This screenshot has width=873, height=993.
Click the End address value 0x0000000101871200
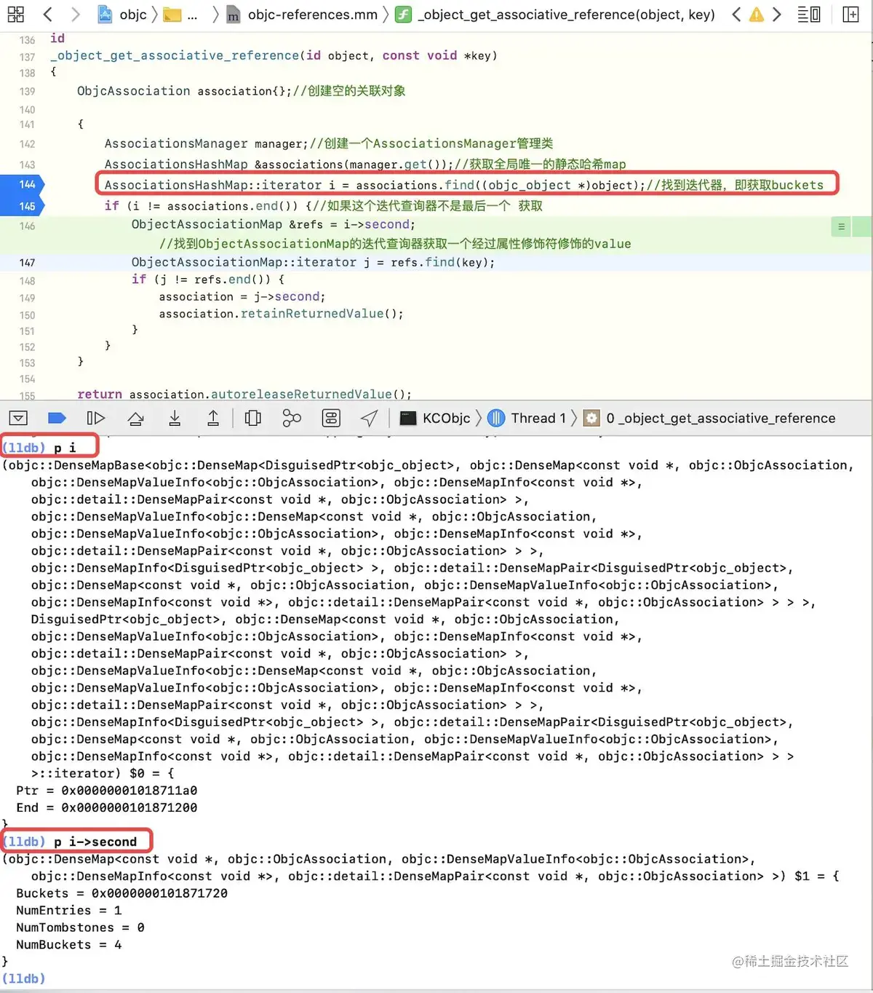[x=129, y=807]
